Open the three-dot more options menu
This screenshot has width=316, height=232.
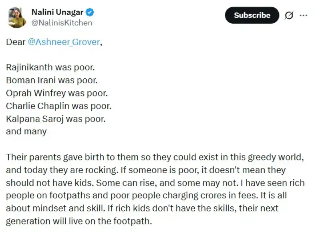(303, 15)
